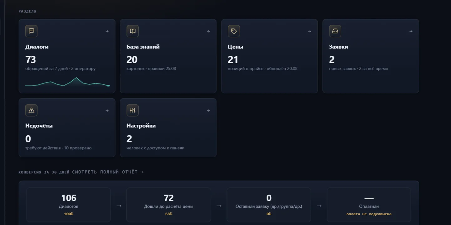Click arrow on the Диалоги card
This screenshot has height=225, width=451.
(107, 31)
